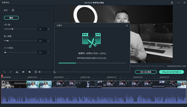Click the 開始 start button
The height and width of the screenshot is (107, 187).
11,18
